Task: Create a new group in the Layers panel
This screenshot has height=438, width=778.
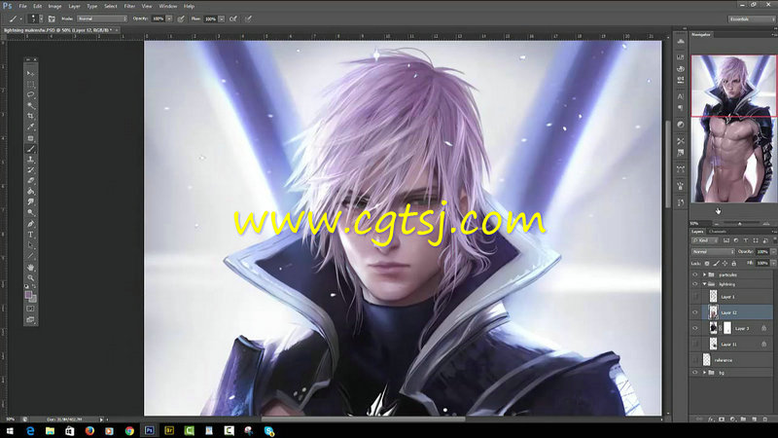Action: 743,420
